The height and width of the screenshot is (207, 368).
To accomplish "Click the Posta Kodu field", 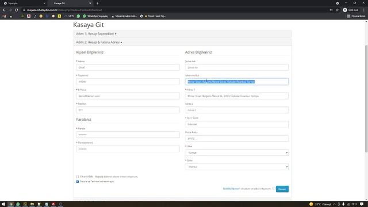I will coord(237,139).
